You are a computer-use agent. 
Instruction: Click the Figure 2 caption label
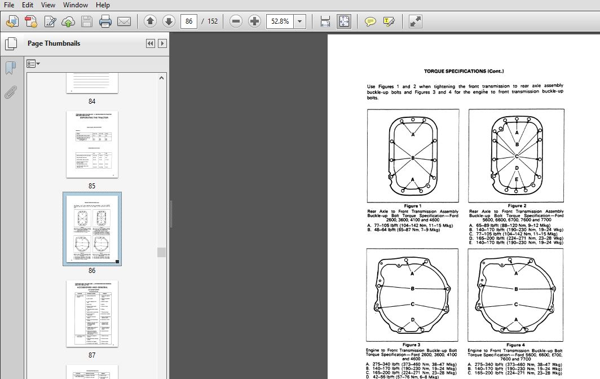(517, 206)
